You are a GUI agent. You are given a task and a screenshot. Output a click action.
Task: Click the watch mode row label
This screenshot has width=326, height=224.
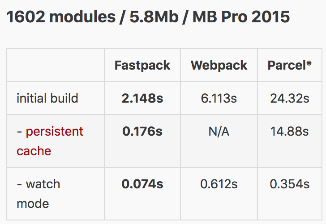point(39,194)
